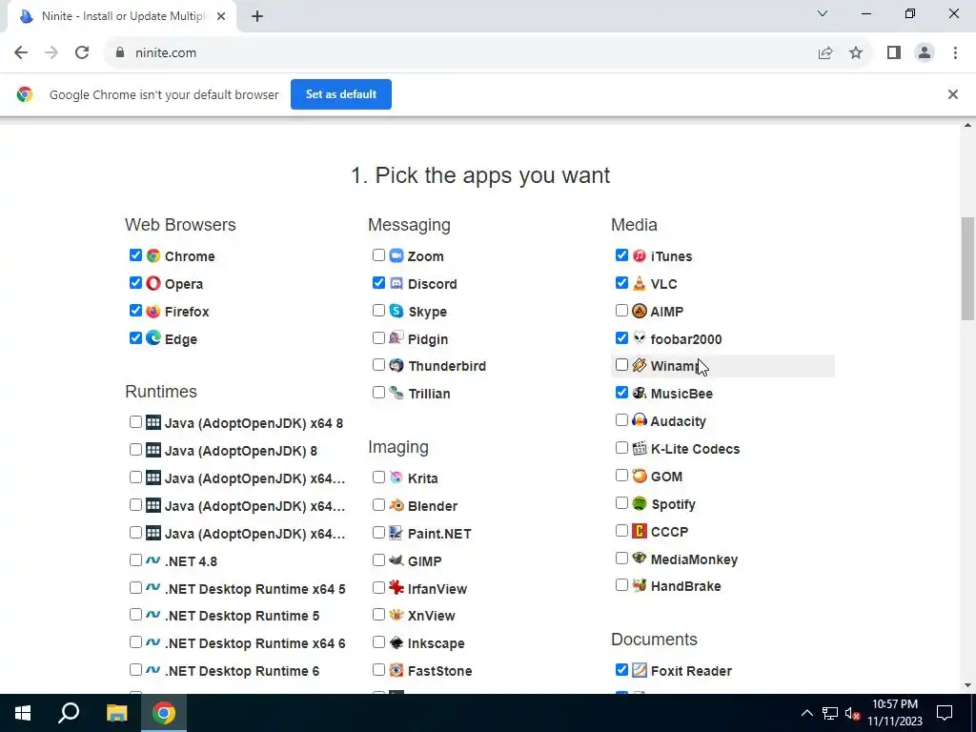Screen dimensions: 976x732
Task: Click the Chrome app icon in Web Browsers
Action: pyautogui.click(x=153, y=255)
